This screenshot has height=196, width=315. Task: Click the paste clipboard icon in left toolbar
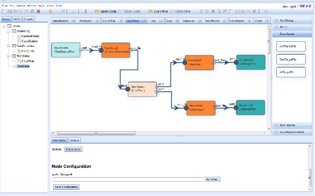pos(32,11)
